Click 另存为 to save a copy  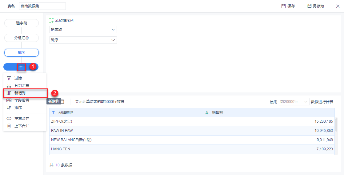coord(315,6)
